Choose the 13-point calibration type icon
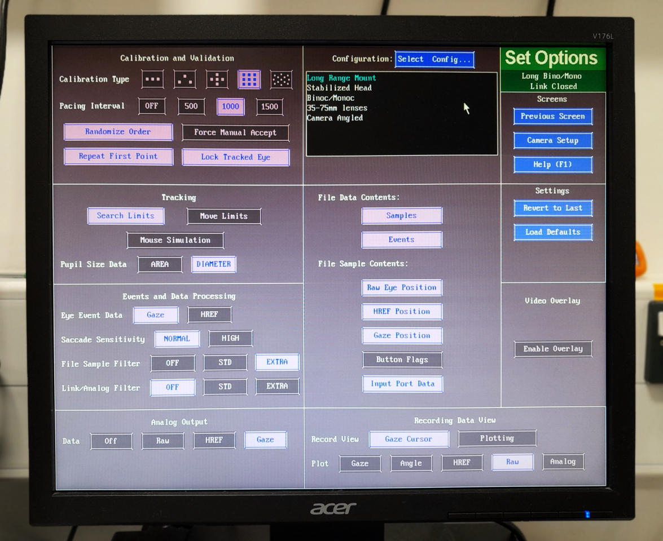 [x=281, y=79]
